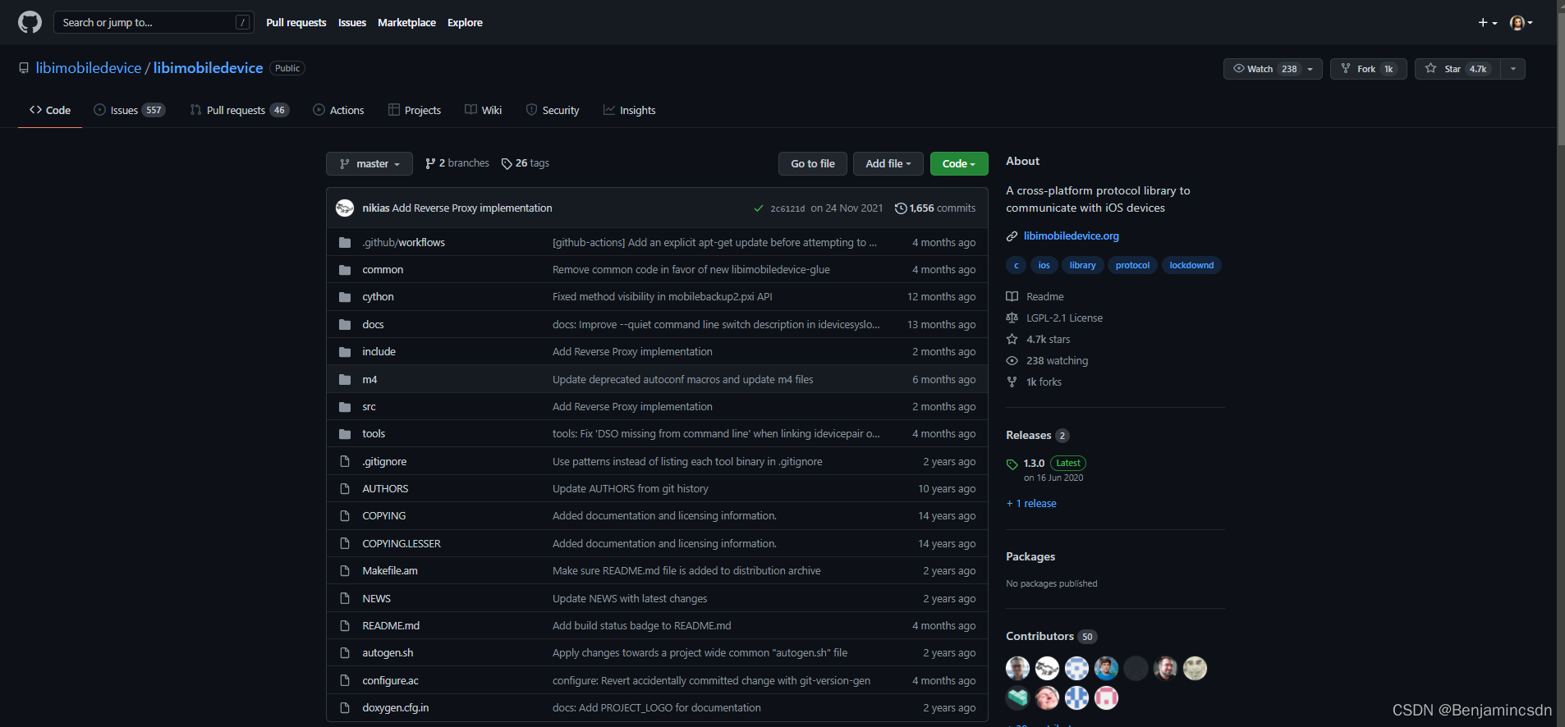Select the Code tab

[50, 110]
